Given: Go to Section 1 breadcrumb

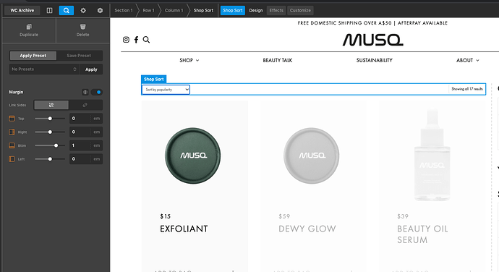Looking at the screenshot, I should 124,11.
